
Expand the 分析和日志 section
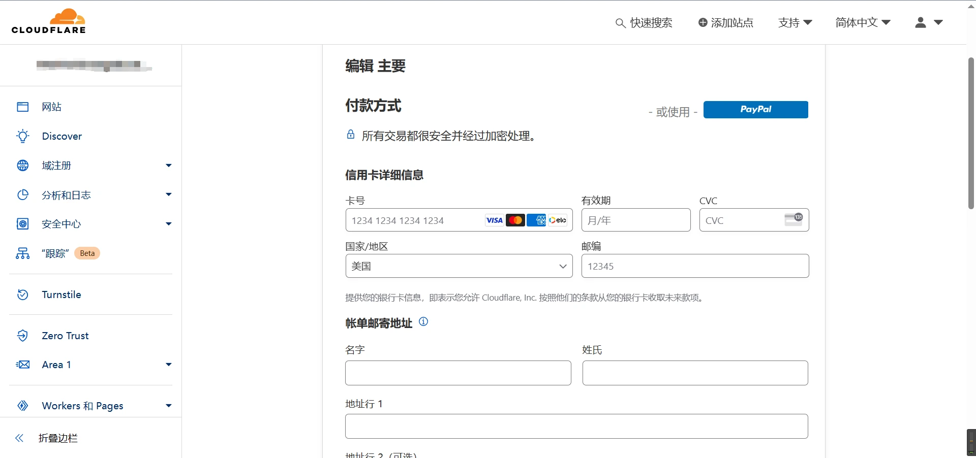click(168, 195)
